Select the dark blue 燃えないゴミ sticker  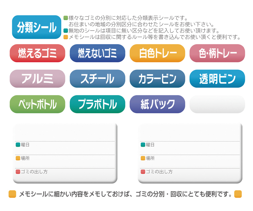(x=97, y=53)
